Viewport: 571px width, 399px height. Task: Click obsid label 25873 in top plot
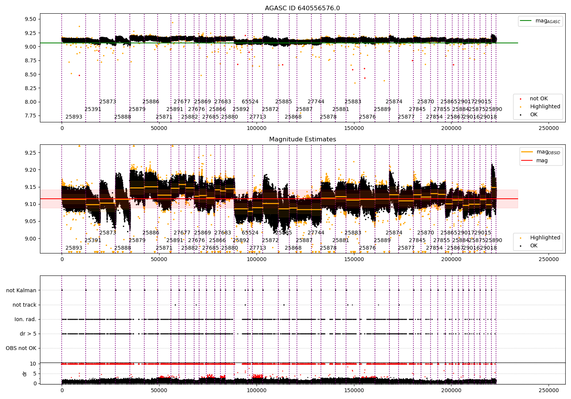[108, 102]
